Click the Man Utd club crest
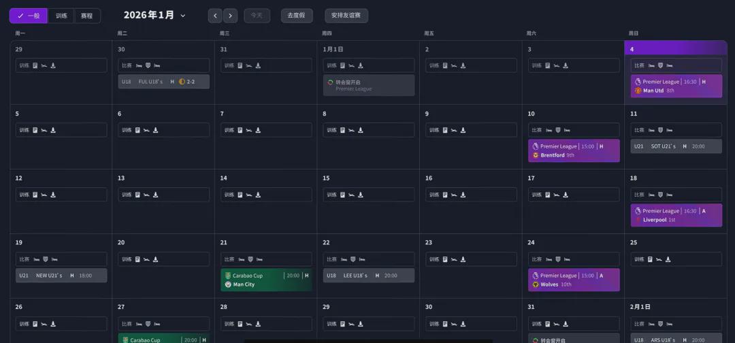735x343 pixels. (x=638, y=91)
